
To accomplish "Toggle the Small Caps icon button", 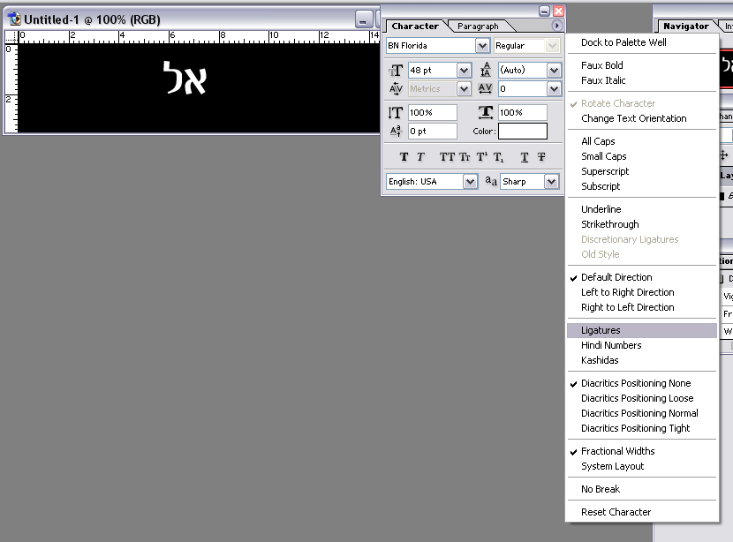I will pyautogui.click(x=465, y=157).
